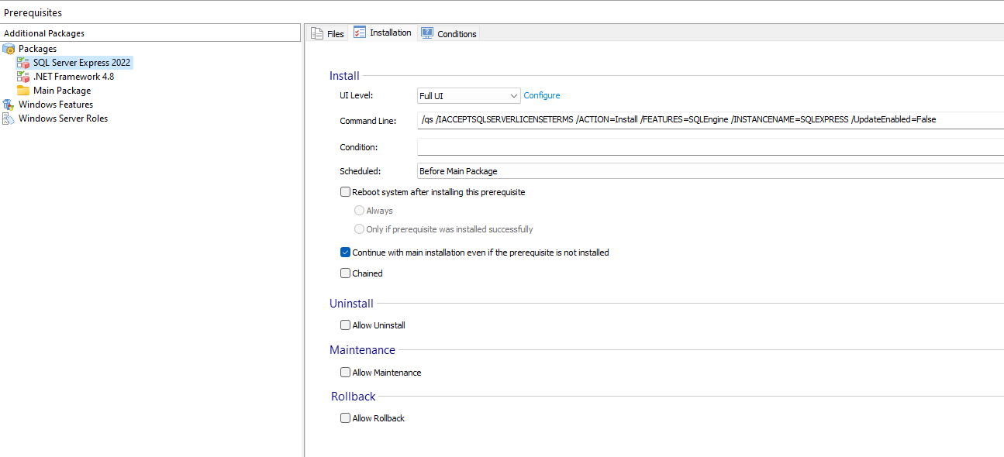Click the SQL Server Express 2022 package icon
Screen dimensions: 1004x457
(x=23, y=63)
